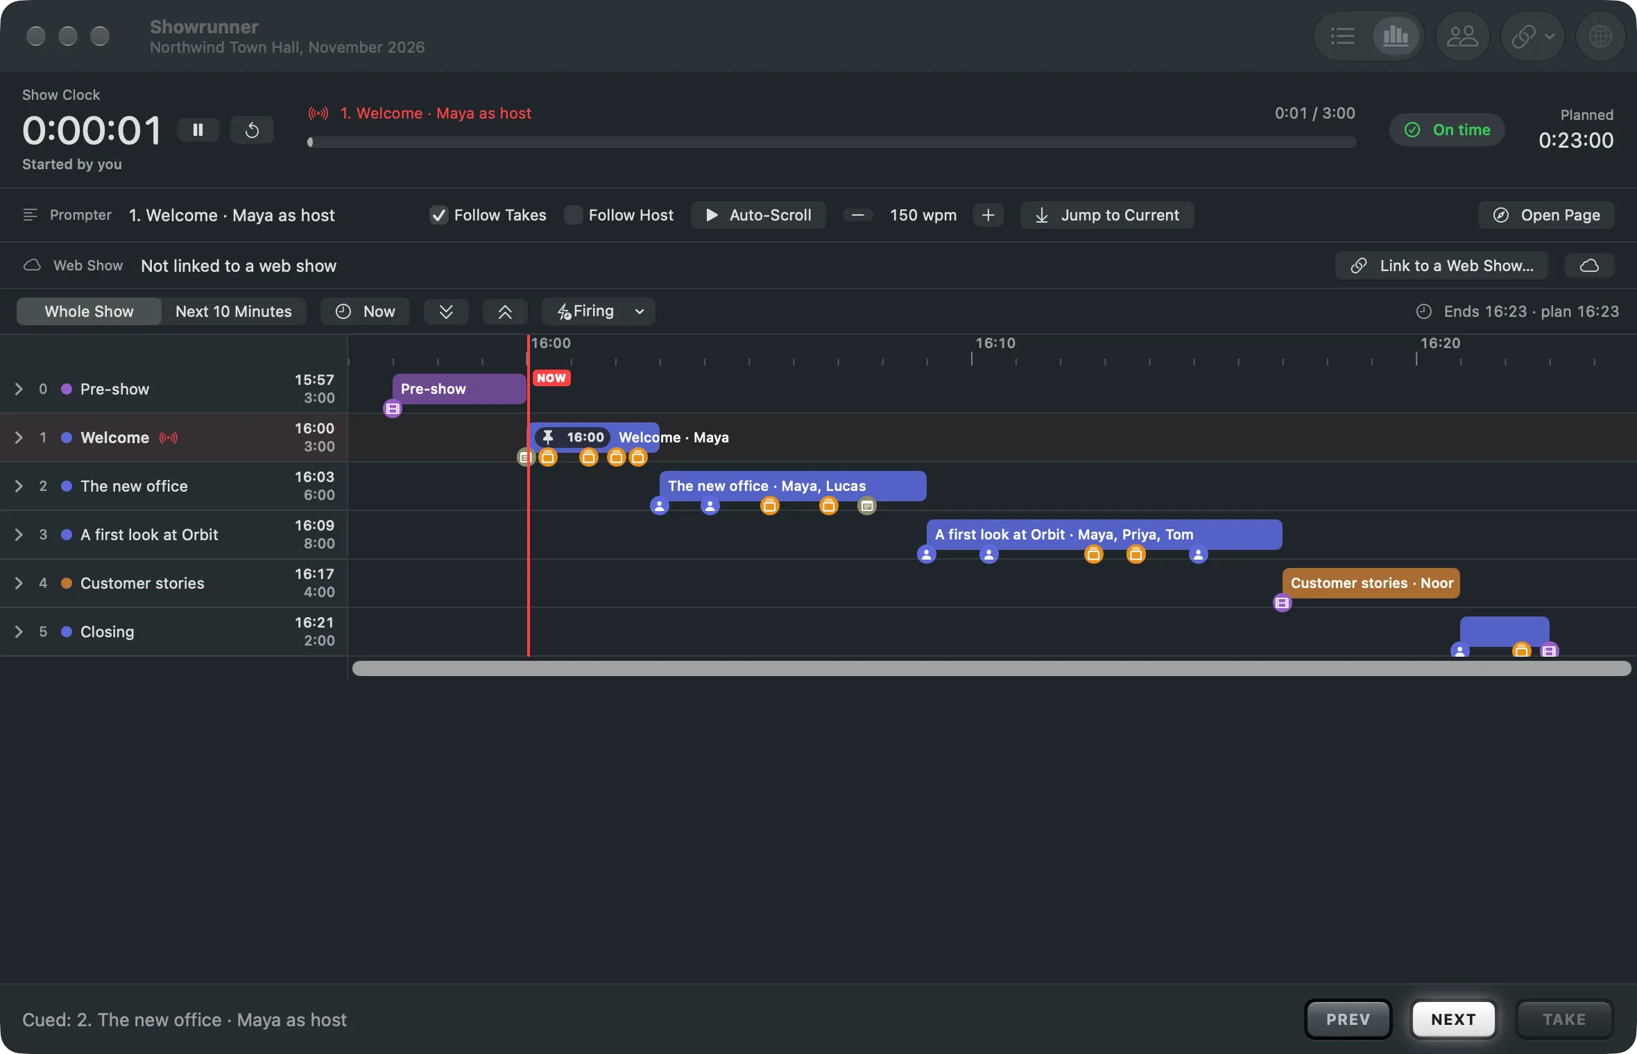This screenshot has height=1054, width=1637.
Task: Expand the Customer stories row
Action: [x=19, y=583]
